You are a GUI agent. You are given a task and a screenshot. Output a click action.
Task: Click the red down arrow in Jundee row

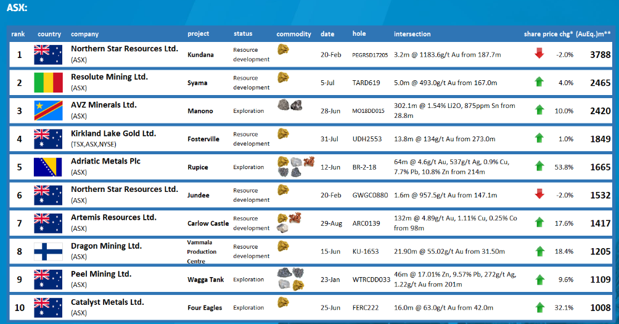pos(539,194)
